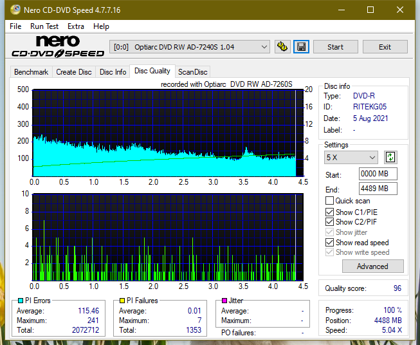The height and width of the screenshot is (345, 420).
Task: Click the green refresh settings icon
Action: tap(390, 157)
